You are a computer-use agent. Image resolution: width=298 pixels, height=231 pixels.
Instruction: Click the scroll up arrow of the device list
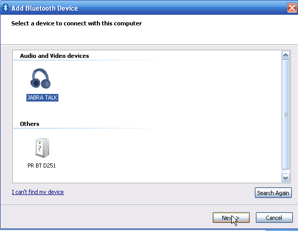tap(285, 55)
